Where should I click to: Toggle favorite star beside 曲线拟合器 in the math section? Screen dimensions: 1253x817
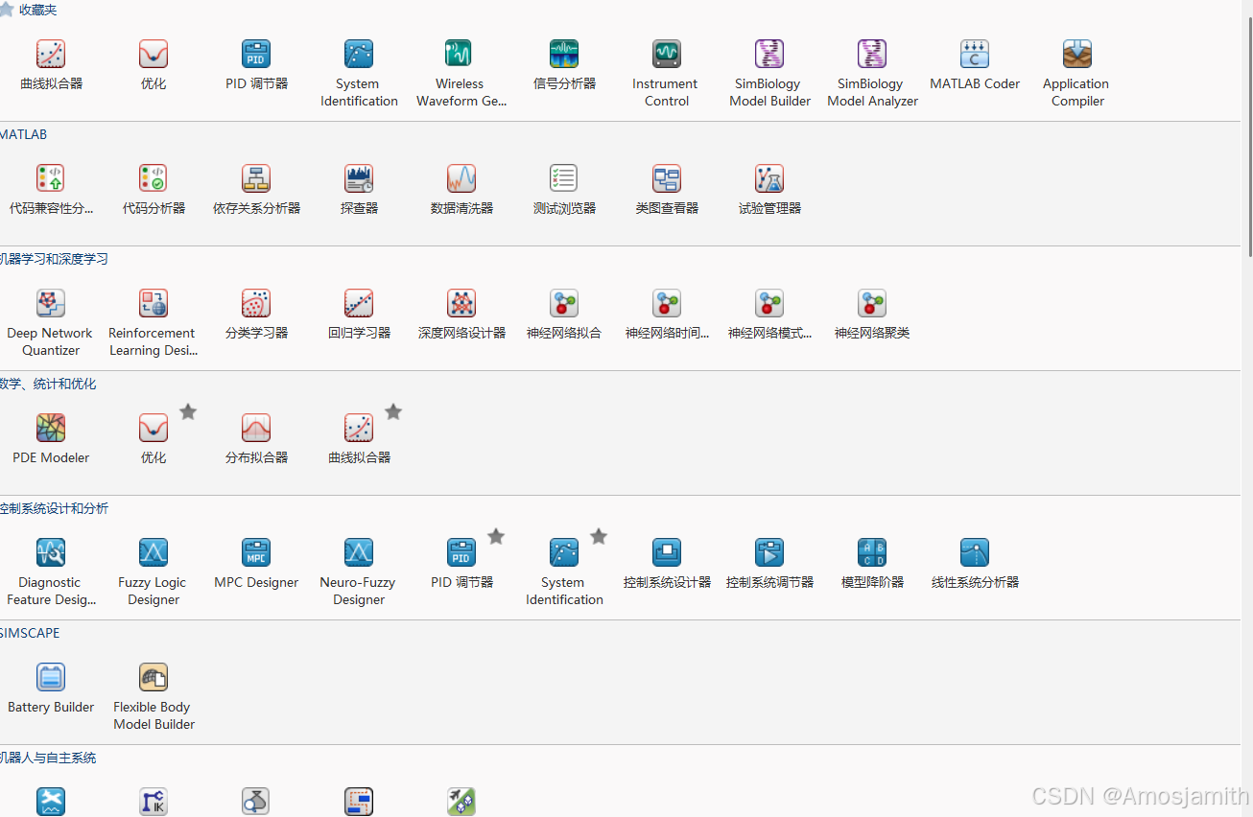[393, 411]
